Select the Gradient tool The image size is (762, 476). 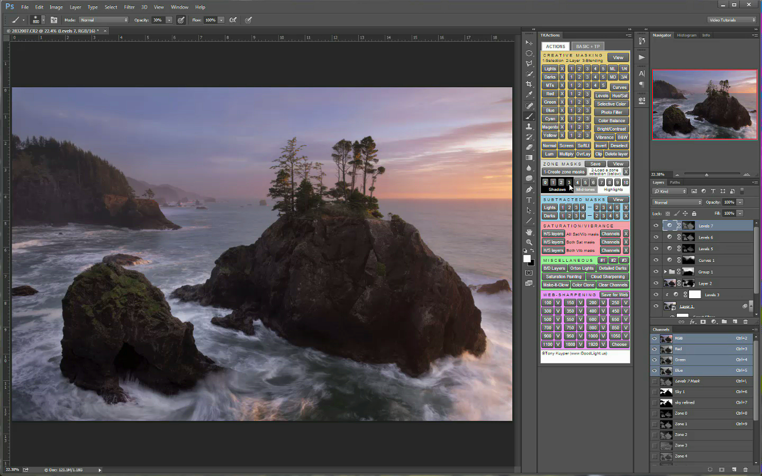529,158
